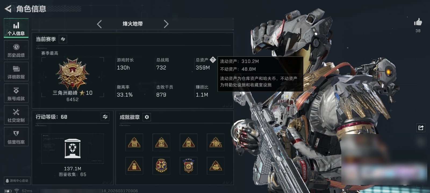Show the total assets question mark tooltip
430x193 pixels.
click(213, 60)
